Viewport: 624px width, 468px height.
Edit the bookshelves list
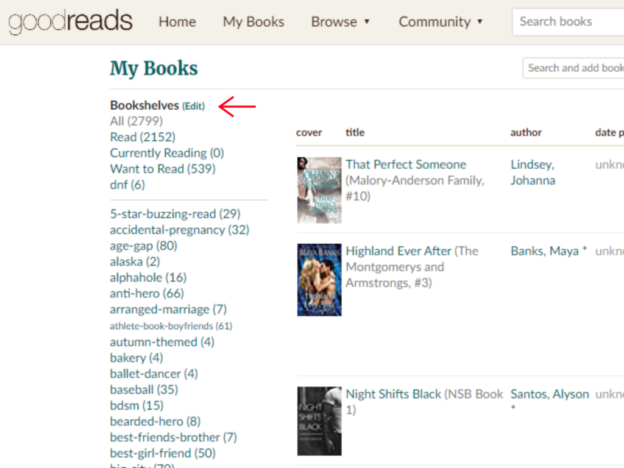[x=193, y=106]
